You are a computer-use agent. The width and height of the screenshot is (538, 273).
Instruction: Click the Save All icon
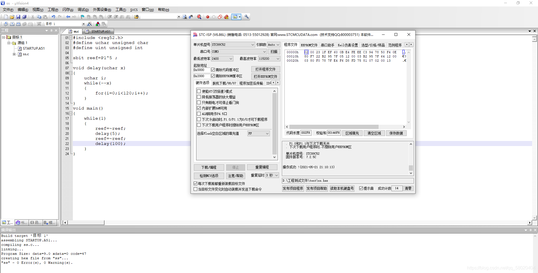[x=24, y=17]
